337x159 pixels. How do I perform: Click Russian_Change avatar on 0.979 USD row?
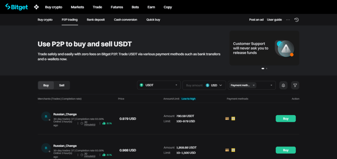[46, 117]
